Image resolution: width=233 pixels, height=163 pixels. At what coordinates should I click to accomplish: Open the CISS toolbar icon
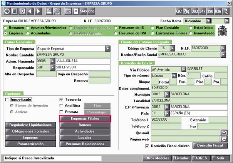pyautogui.click(x=91, y=11)
